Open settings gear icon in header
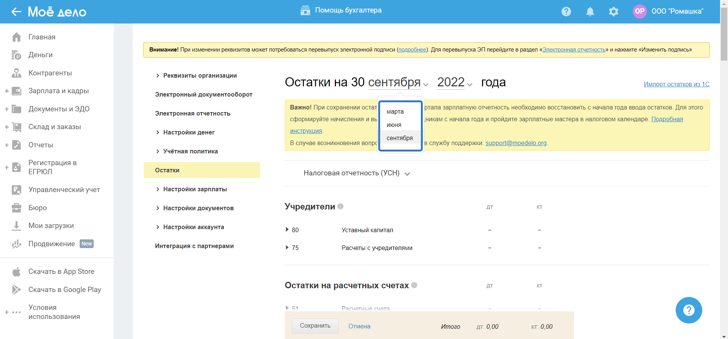The height and width of the screenshot is (339, 728). click(613, 12)
